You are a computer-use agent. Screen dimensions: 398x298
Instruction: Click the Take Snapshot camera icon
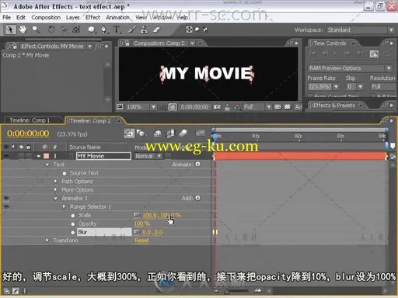point(217,107)
